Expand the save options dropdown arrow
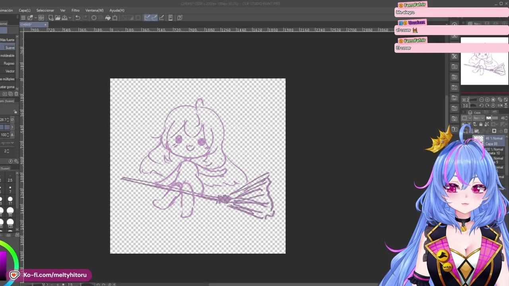The height and width of the screenshot is (286, 509). 70,17
